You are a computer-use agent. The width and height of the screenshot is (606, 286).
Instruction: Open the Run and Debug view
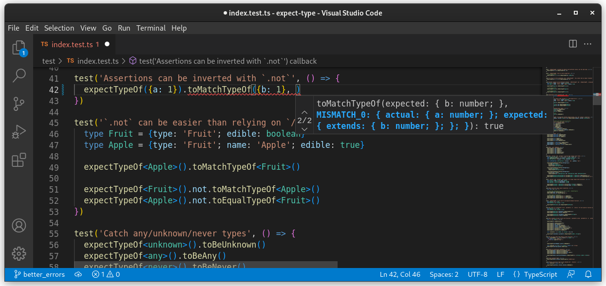point(19,131)
